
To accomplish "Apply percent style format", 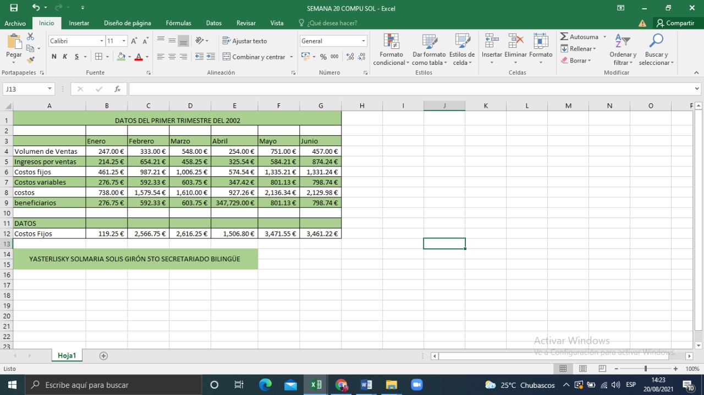I will (323, 57).
